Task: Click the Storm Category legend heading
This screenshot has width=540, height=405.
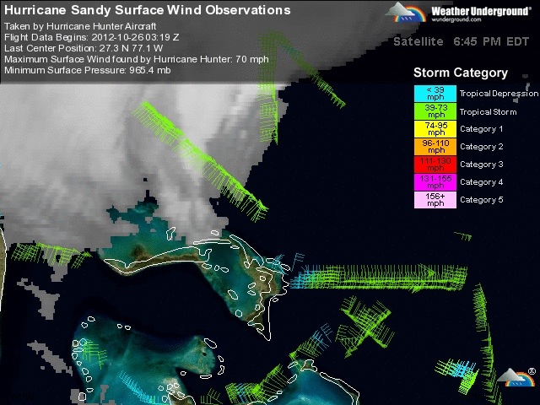Action: click(460, 73)
